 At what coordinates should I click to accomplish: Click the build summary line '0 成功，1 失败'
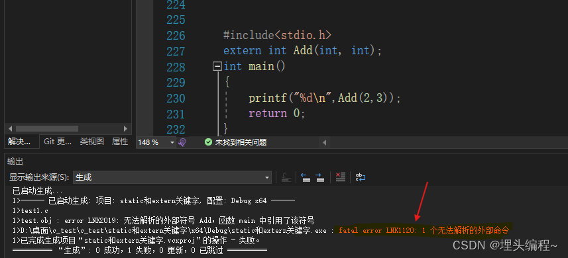pos(139,250)
